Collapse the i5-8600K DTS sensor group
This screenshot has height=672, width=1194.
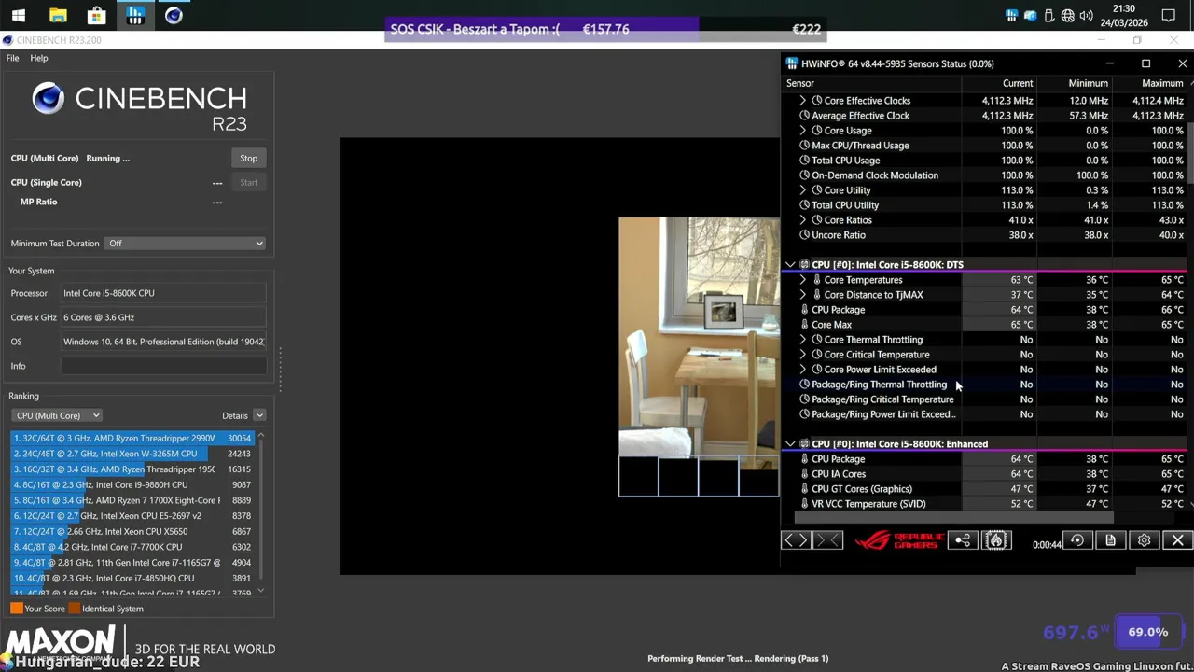[x=790, y=265]
